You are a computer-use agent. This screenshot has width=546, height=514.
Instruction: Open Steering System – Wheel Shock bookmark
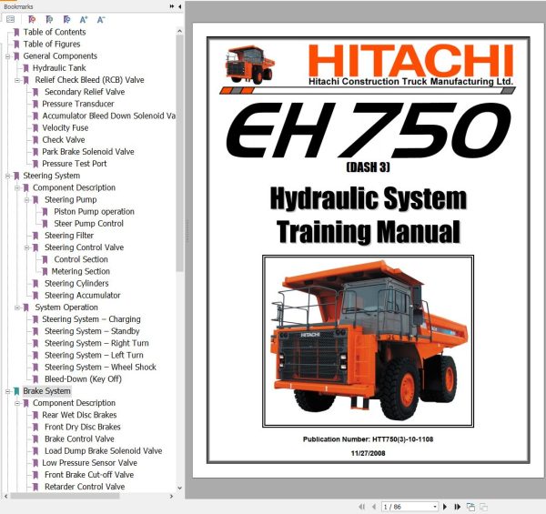point(100,368)
